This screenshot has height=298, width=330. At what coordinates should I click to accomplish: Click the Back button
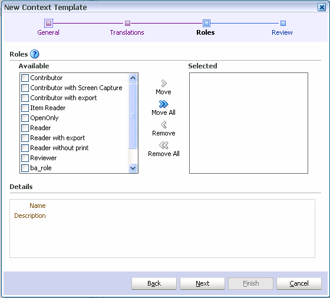pyautogui.click(x=154, y=283)
